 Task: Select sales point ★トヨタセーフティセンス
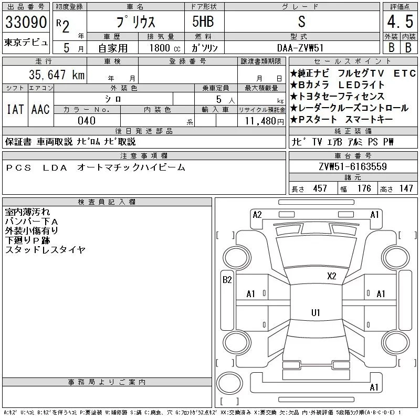337,97
